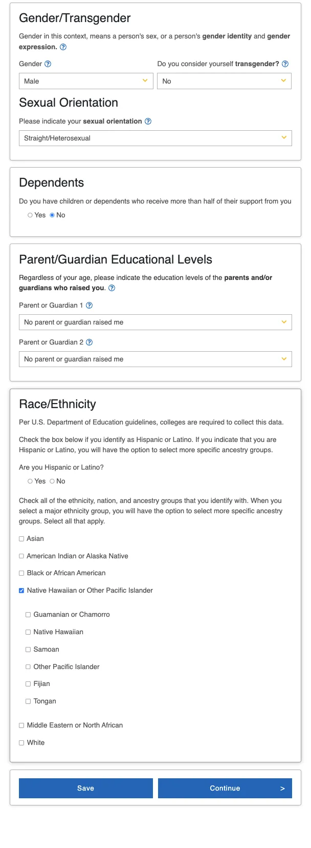Tick the Samoan ancestry checkbox
This screenshot has width=311, height=848.
[28, 650]
